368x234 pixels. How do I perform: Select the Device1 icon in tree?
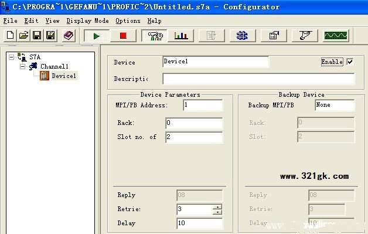click(45, 76)
